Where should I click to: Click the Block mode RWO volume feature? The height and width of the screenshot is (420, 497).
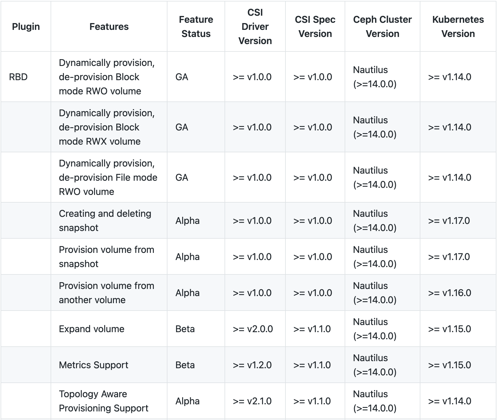click(x=109, y=77)
